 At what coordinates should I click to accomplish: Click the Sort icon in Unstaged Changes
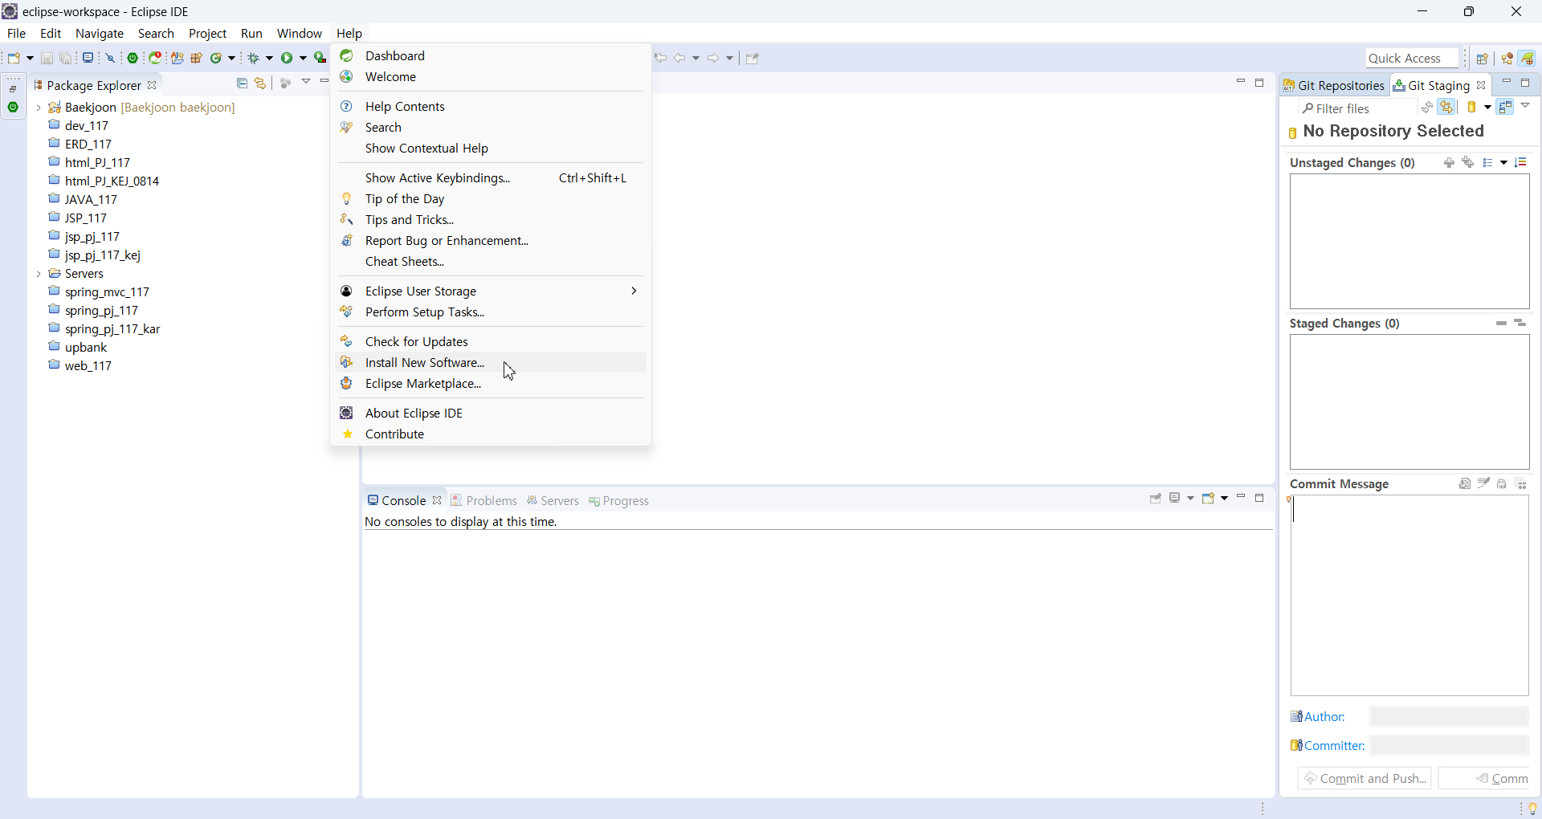click(x=1520, y=163)
